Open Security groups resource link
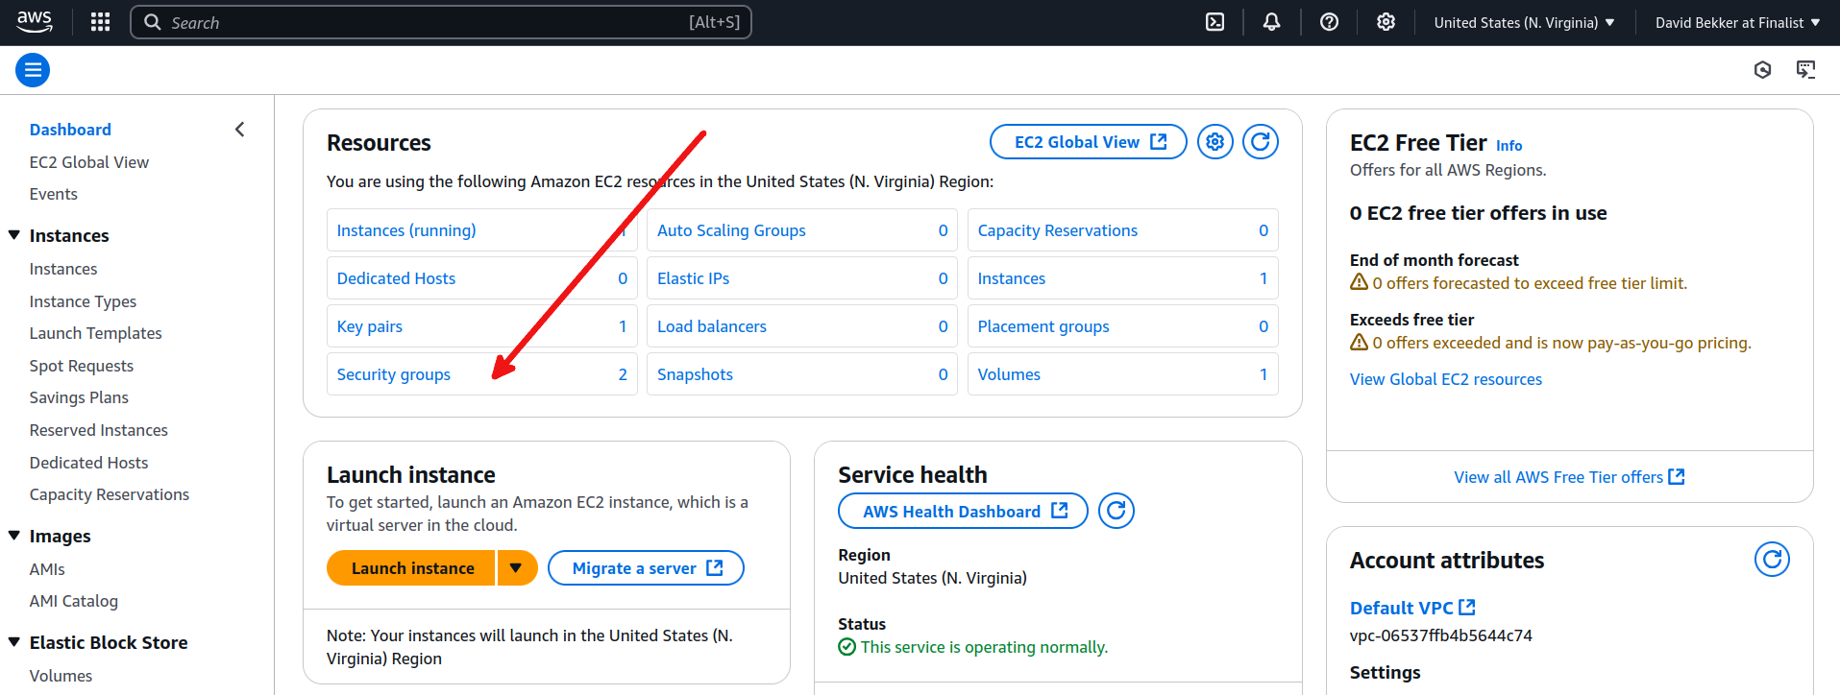 [x=394, y=374]
